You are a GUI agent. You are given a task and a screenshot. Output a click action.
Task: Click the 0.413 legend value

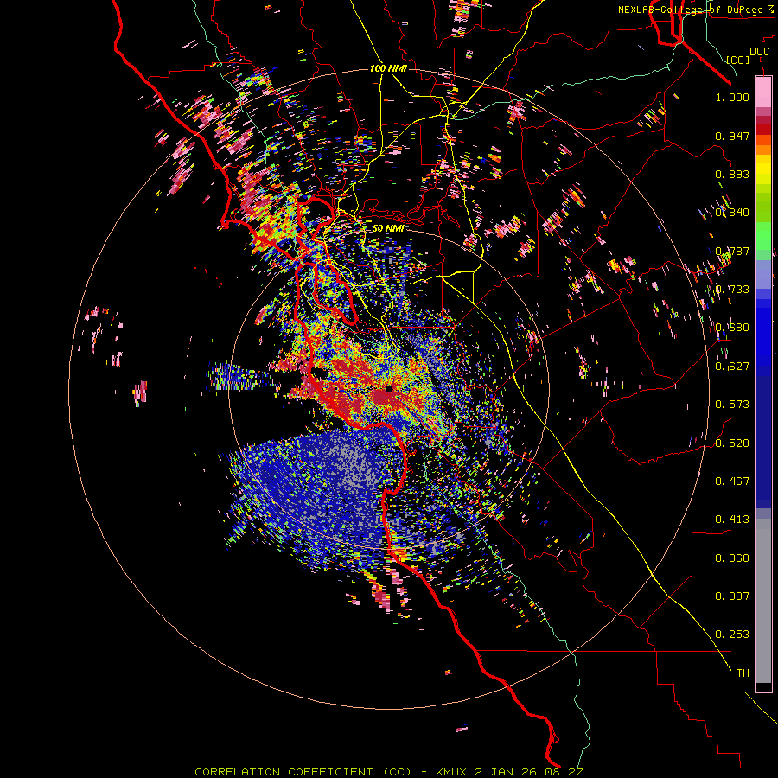pyautogui.click(x=732, y=520)
